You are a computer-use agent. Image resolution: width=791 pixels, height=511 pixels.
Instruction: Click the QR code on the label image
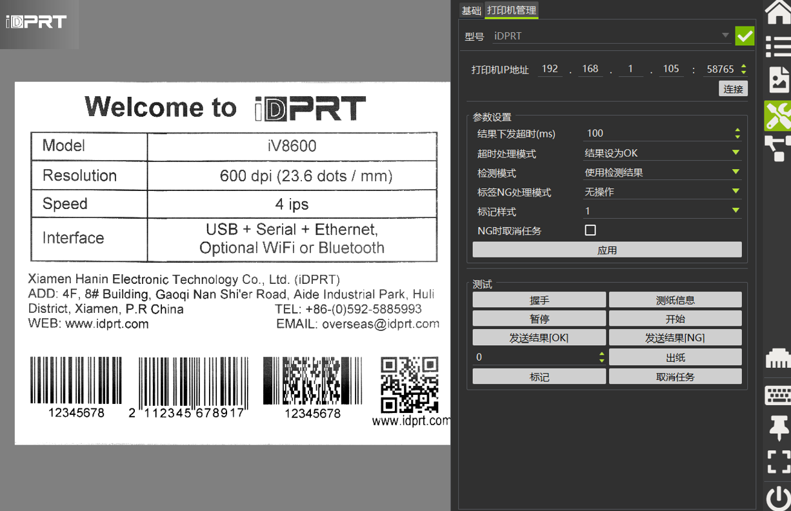click(x=409, y=385)
